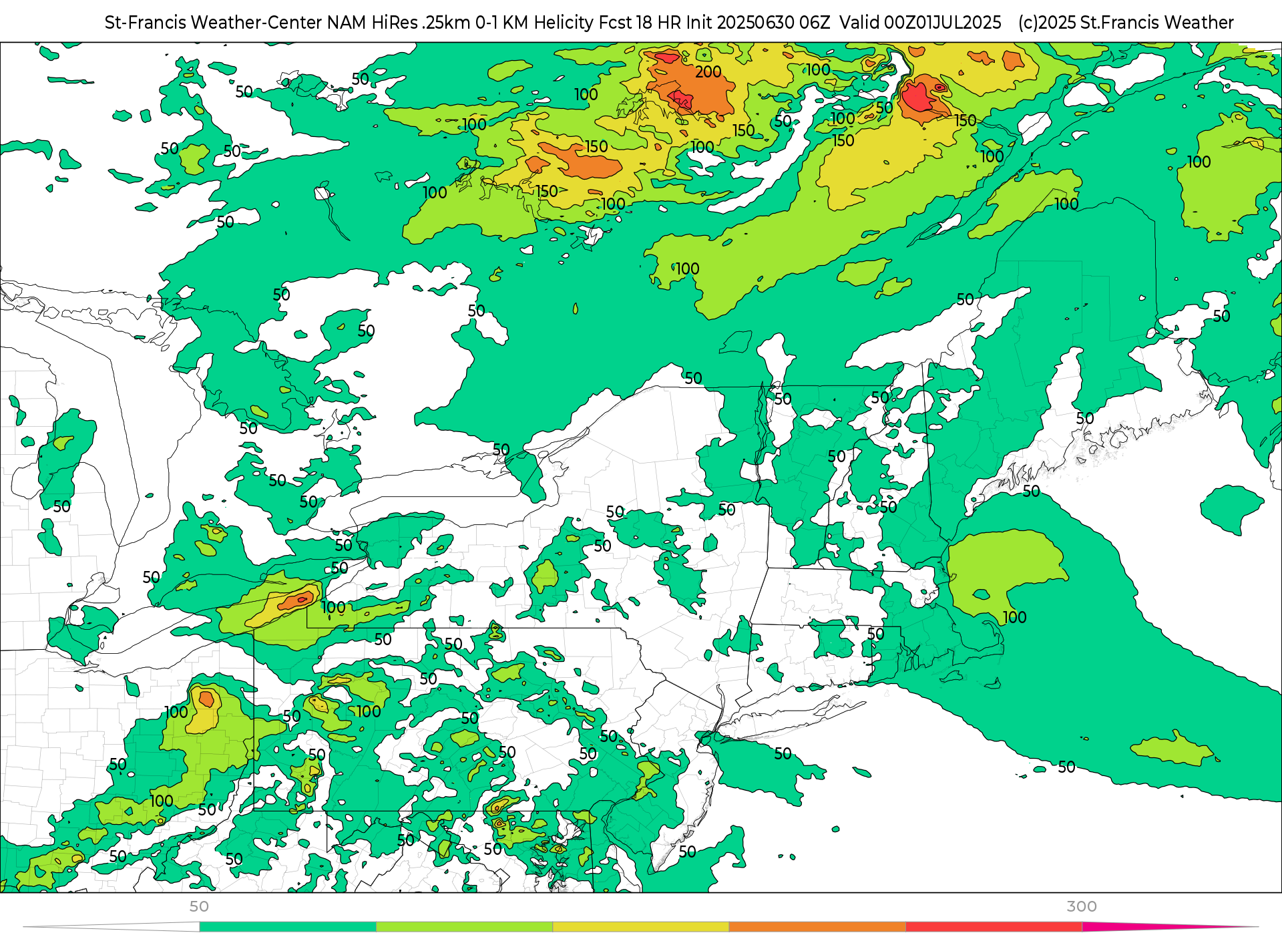The width and height of the screenshot is (1282, 935).
Task: Click the lime-green color bar segment
Action: click(x=464, y=926)
